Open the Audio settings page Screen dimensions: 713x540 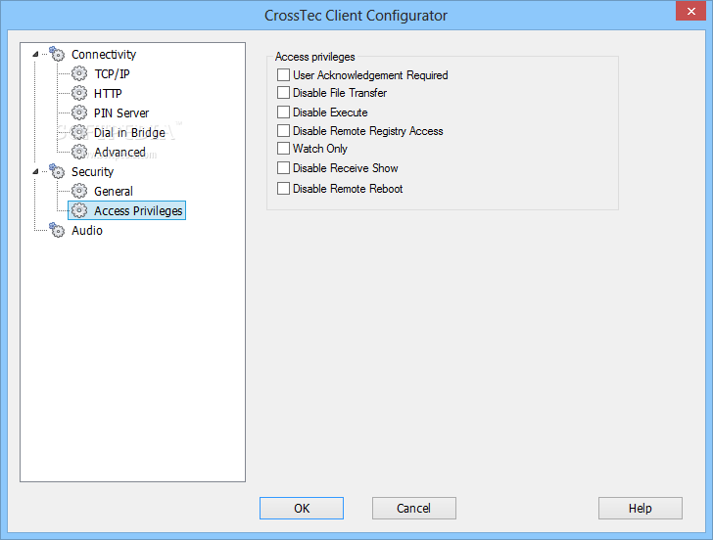pos(87,230)
